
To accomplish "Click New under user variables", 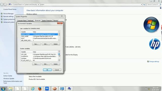I will coord(36,44).
